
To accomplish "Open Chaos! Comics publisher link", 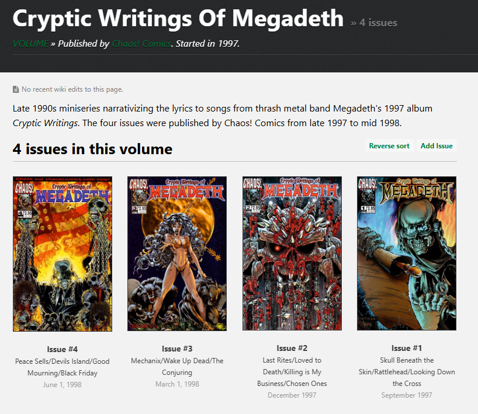I will click(x=141, y=44).
